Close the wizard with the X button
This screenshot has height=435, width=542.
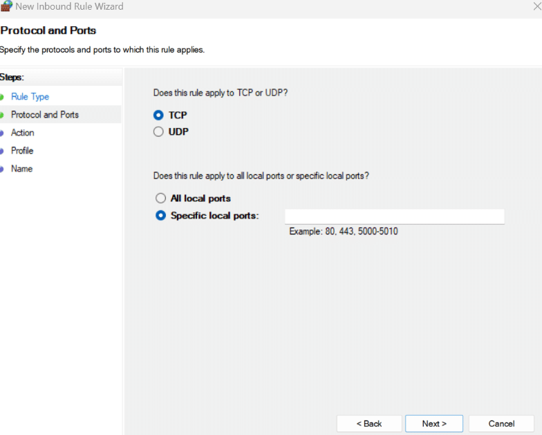point(537,6)
